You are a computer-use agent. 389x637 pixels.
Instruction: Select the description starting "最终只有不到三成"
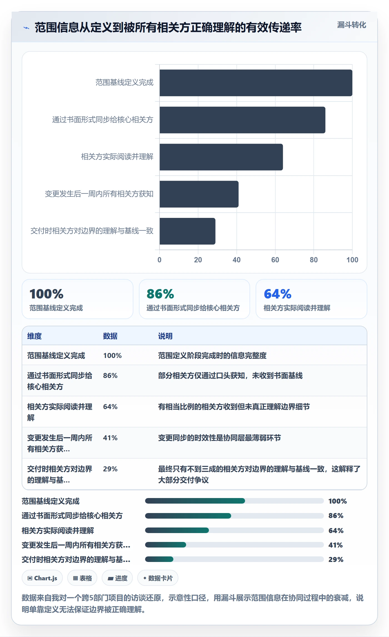259,474
